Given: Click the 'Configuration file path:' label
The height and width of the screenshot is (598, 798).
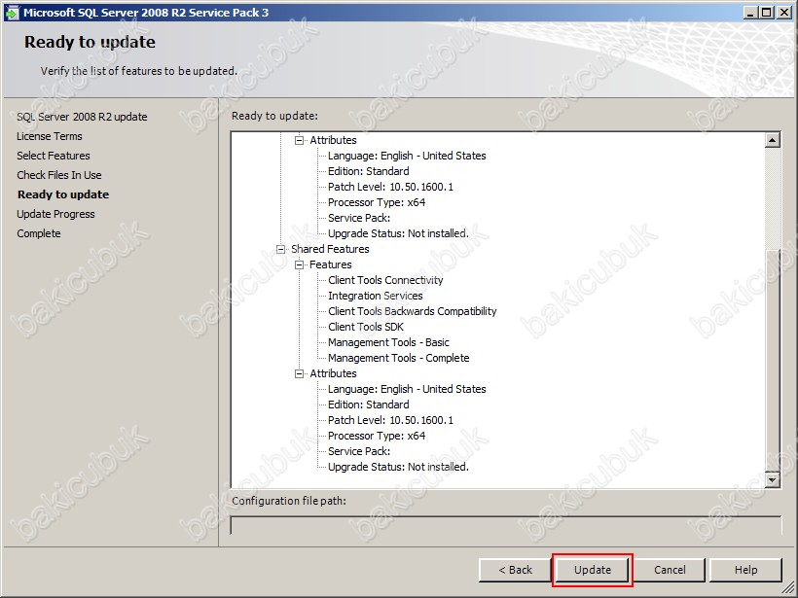Looking at the screenshot, I should click(289, 501).
